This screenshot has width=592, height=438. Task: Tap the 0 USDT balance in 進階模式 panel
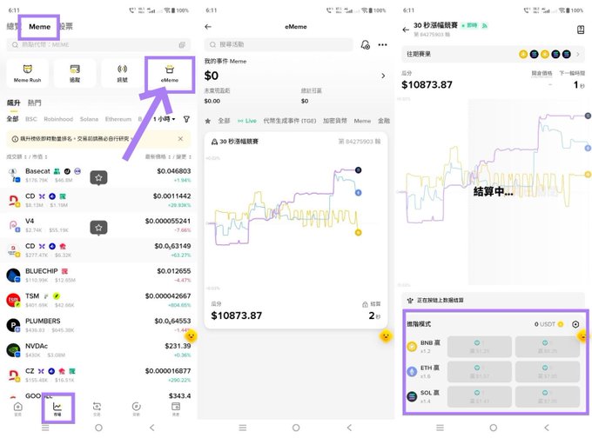(548, 324)
